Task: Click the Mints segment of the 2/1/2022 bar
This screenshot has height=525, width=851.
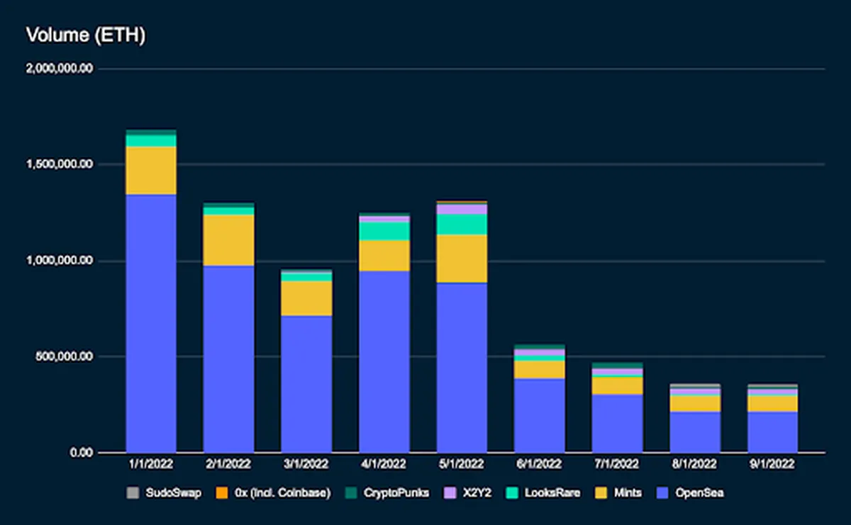Action: point(228,239)
